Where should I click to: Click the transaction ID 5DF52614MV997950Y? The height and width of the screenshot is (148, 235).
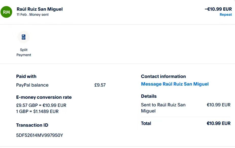pos(39,135)
